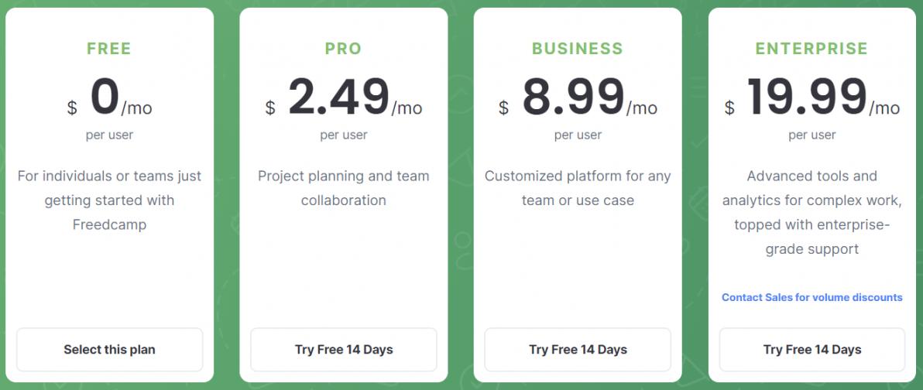Viewport: 923px width, 390px height.
Task: Click the Freedcamp getting started description
Action: click(109, 200)
